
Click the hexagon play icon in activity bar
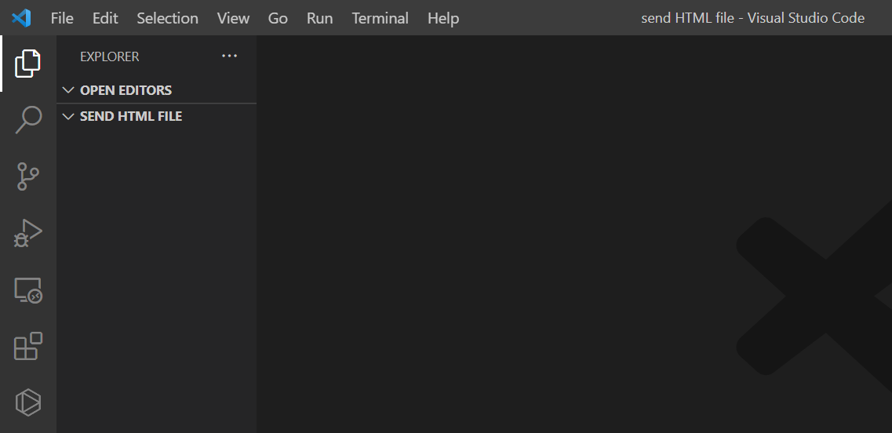tap(27, 402)
